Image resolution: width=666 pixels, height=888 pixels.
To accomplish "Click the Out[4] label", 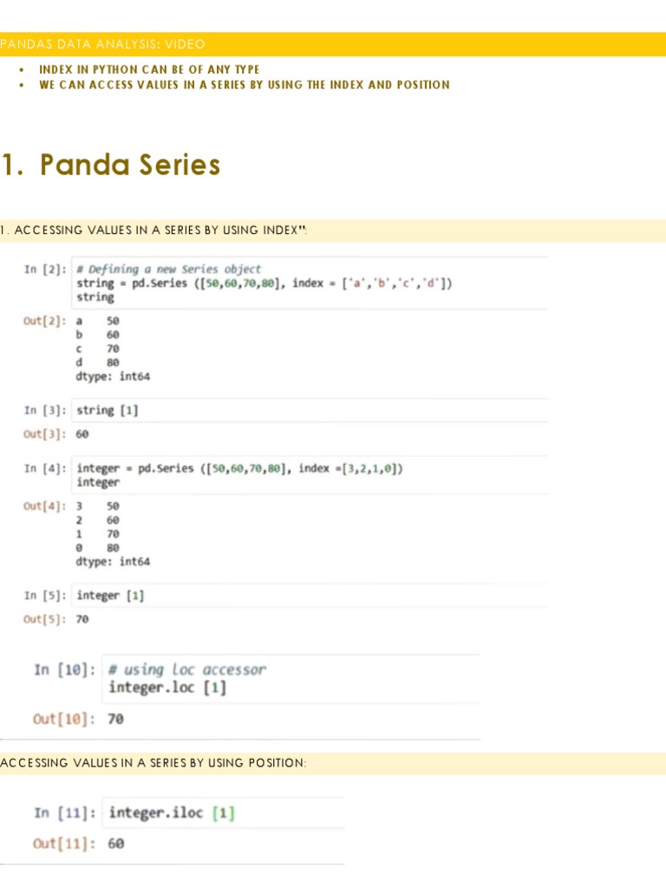I will coord(43,506).
